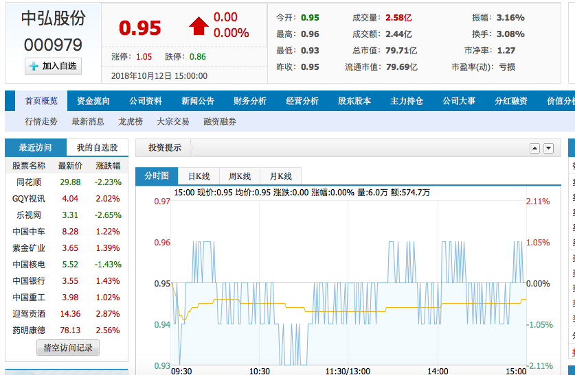Viewport: 575px width, 375px height.
Task: Switch to 财务分析 tab
Action: pyautogui.click(x=250, y=101)
